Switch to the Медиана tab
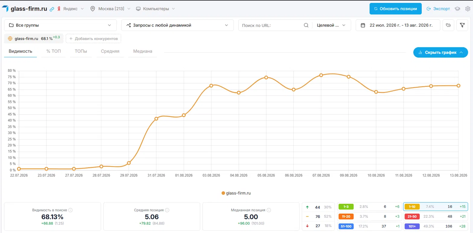The image size is (473, 233). tap(143, 51)
